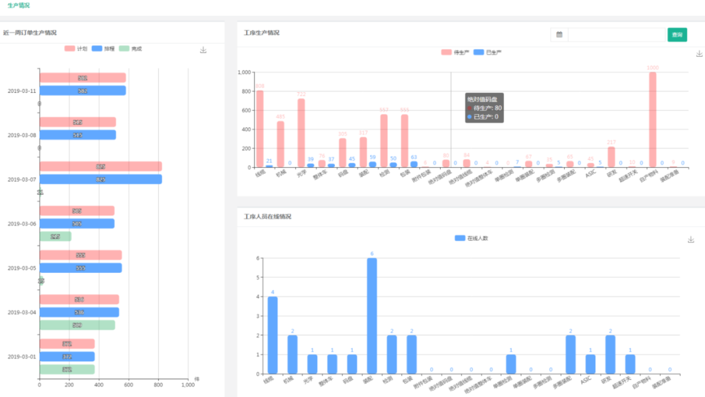This screenshot has width=705, height=397.
Task: Click the calendar icon in date picker
Action: (559, 35)
